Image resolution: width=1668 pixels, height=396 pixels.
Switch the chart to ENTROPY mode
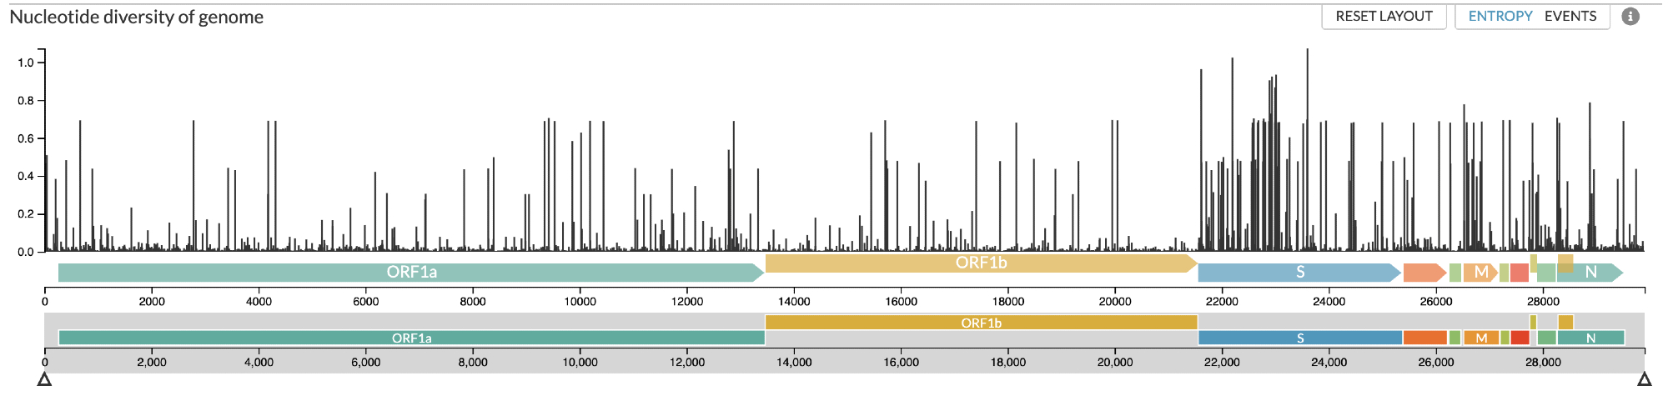pos(1500,17)
